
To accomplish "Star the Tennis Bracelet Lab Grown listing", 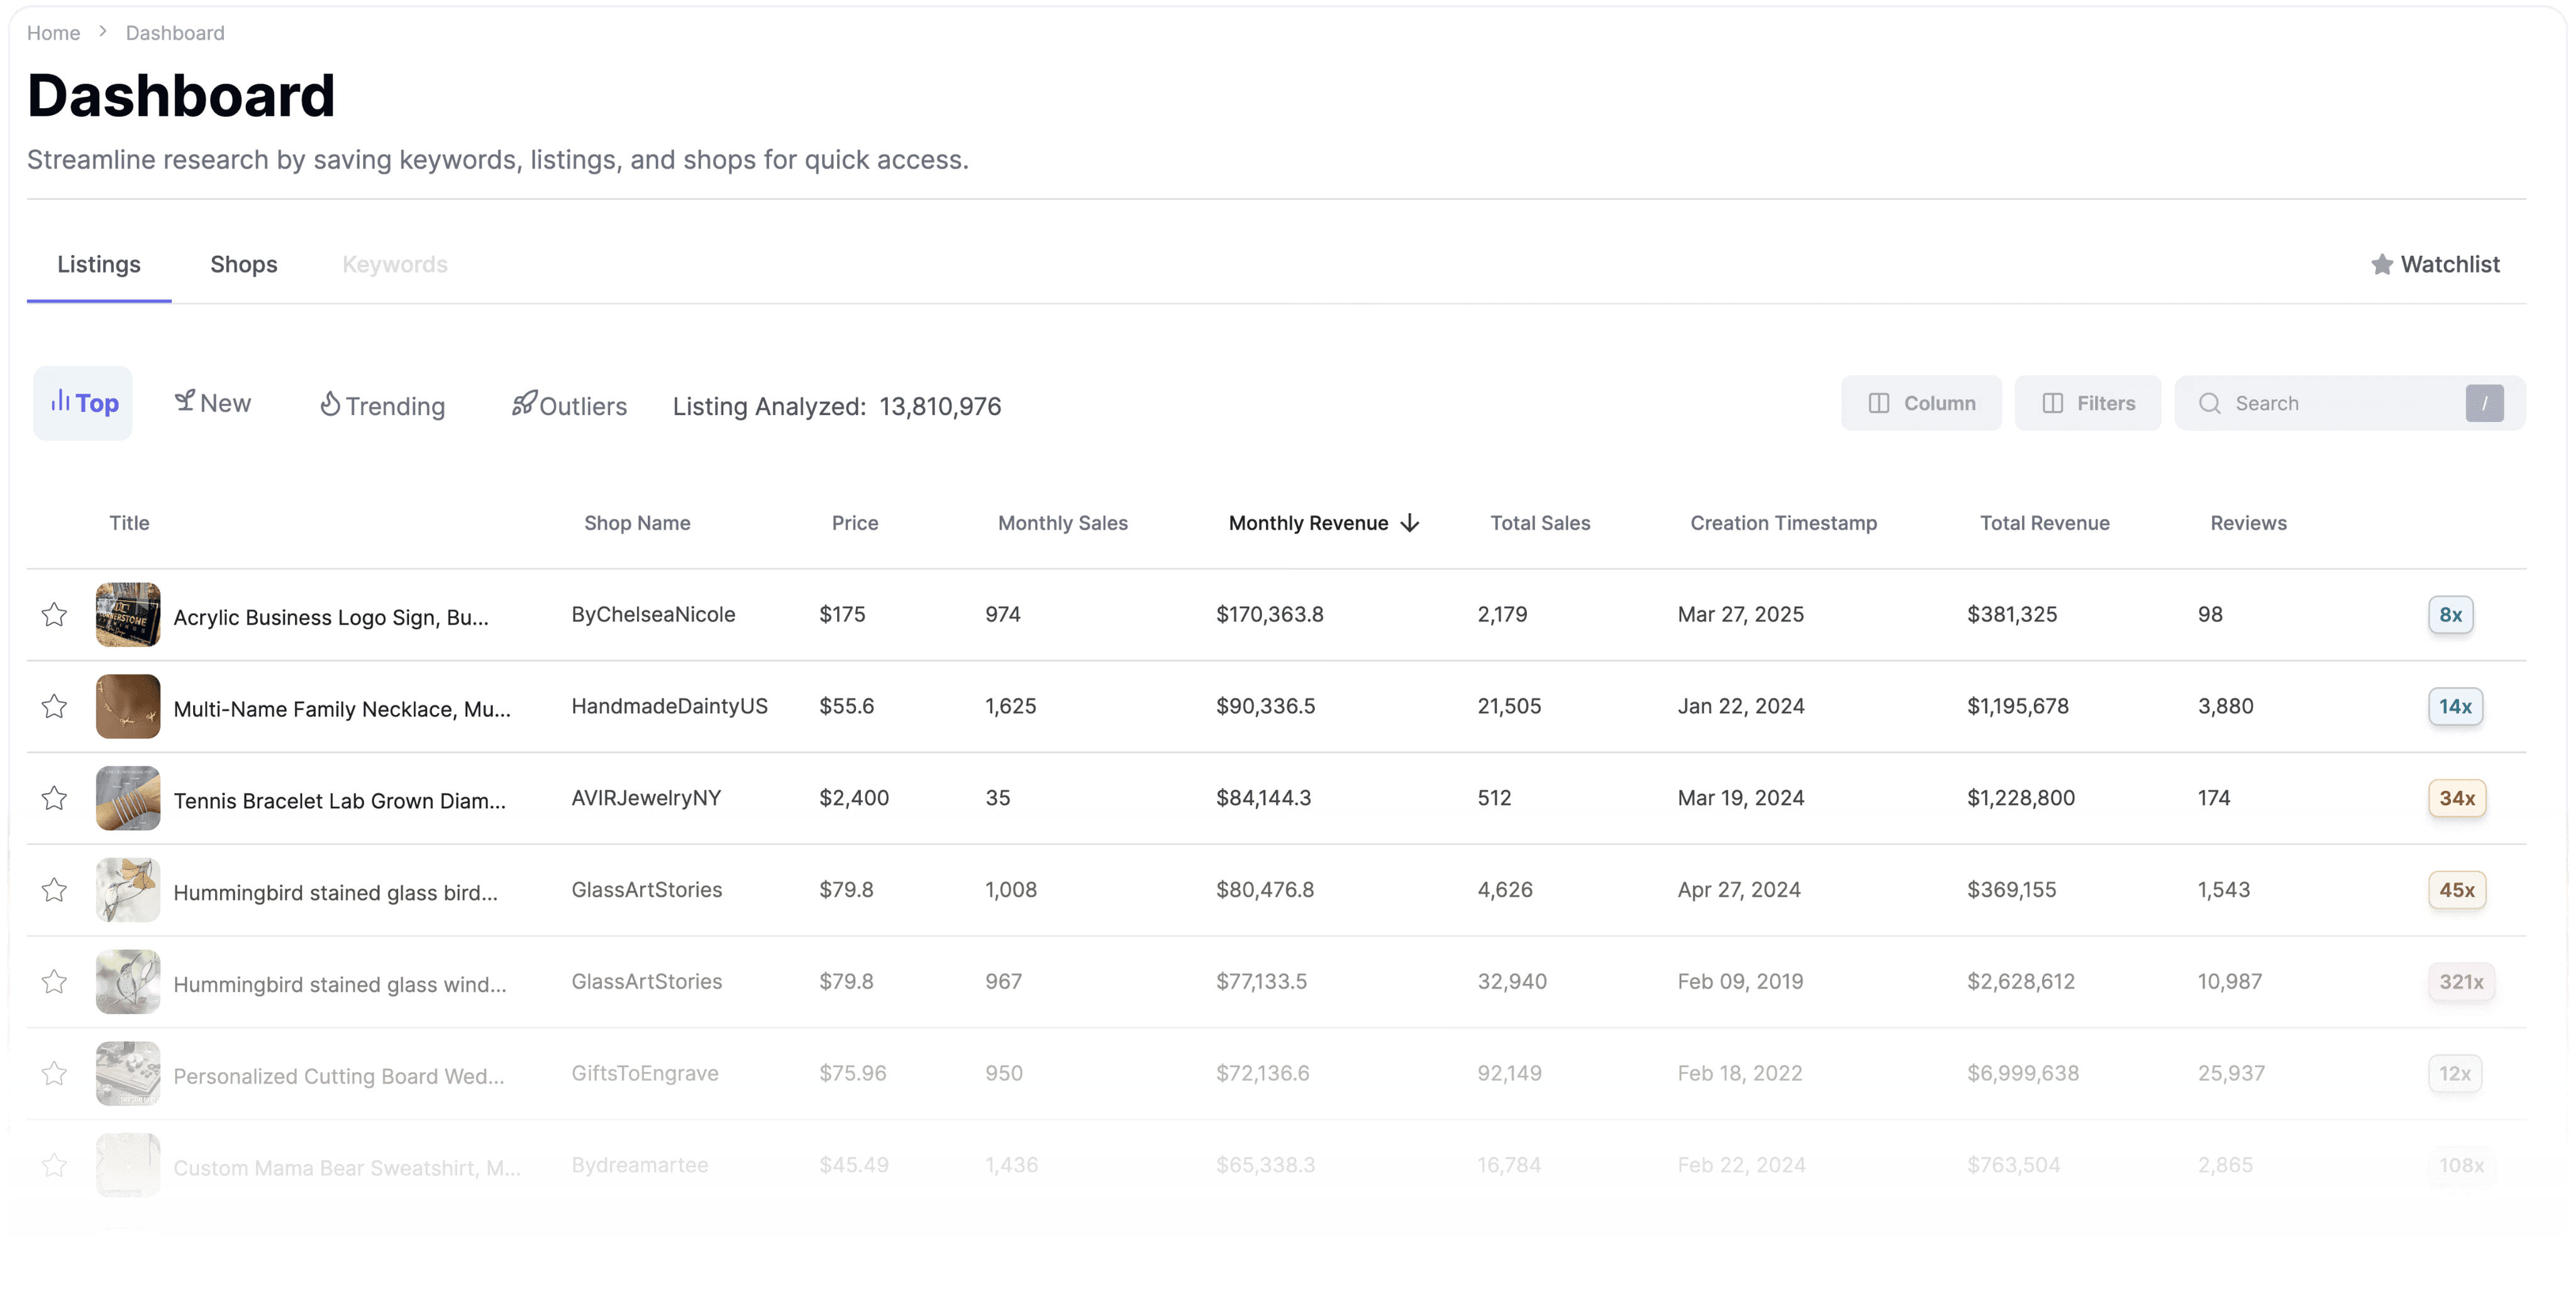I will point(54,798).
